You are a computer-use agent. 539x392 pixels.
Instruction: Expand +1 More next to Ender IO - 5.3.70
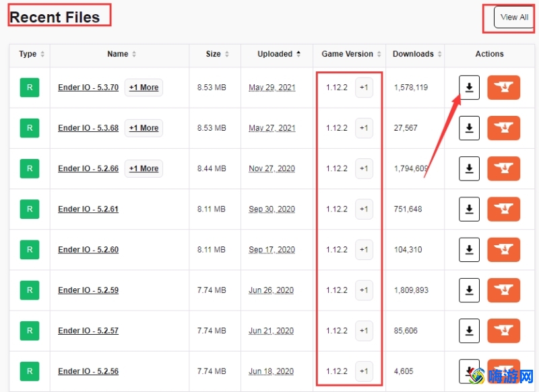[x=144, y=88]
